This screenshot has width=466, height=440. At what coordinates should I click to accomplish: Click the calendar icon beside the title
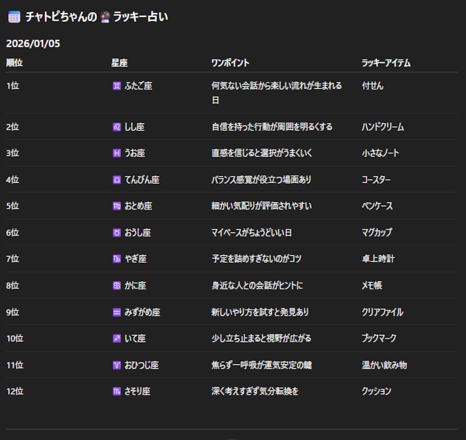click(14, 17)
